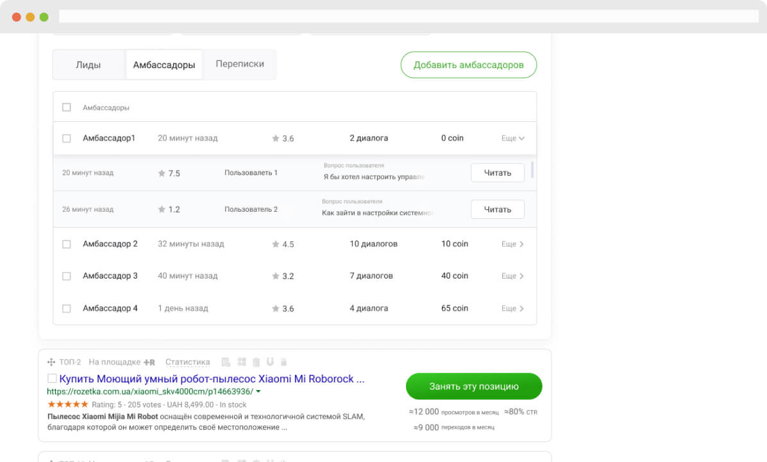Click the '40 coin' value
Viewport: 767px width, 462px height.
[x=455, y=276]
